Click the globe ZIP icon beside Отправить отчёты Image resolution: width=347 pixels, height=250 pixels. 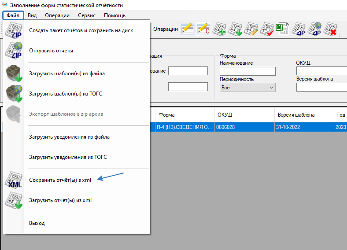[x=14, y=51]
